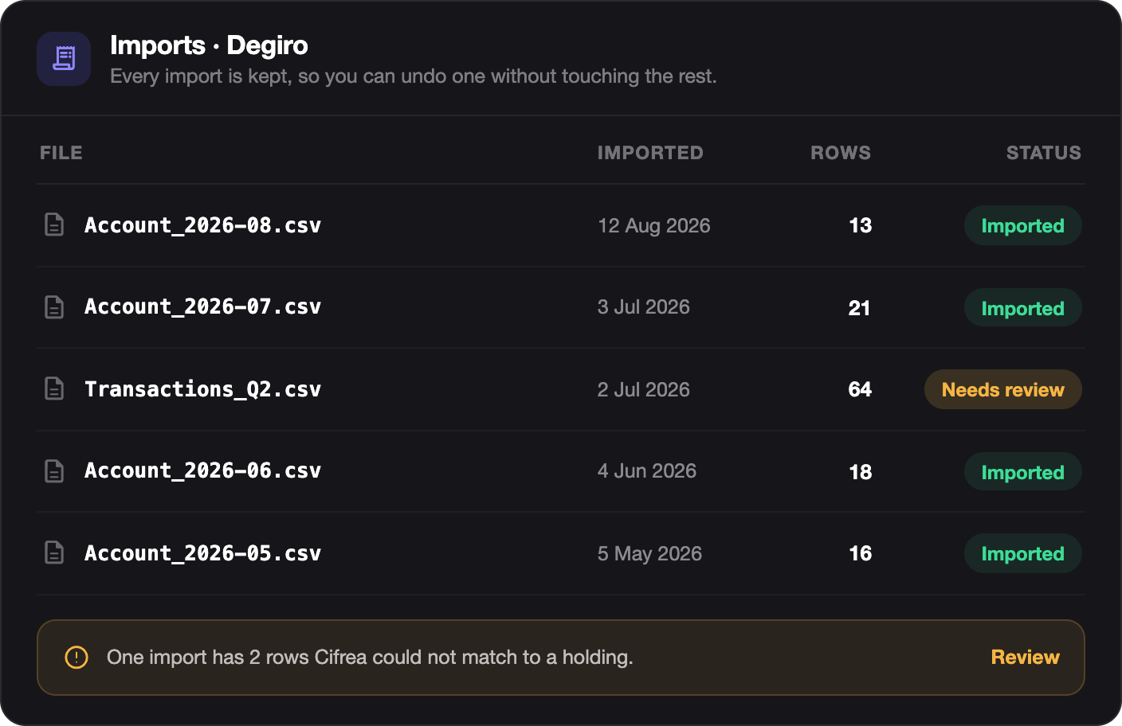Click row count 21
This screenshot has height=726, width=1122.
pos(860,308)
